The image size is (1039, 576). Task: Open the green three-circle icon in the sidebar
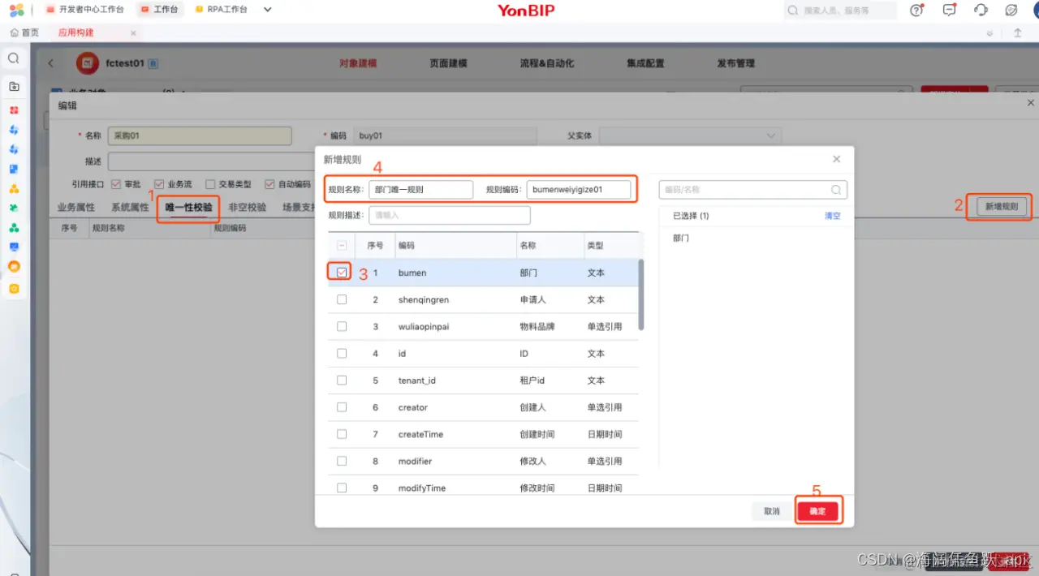click(x=14, y=228)
